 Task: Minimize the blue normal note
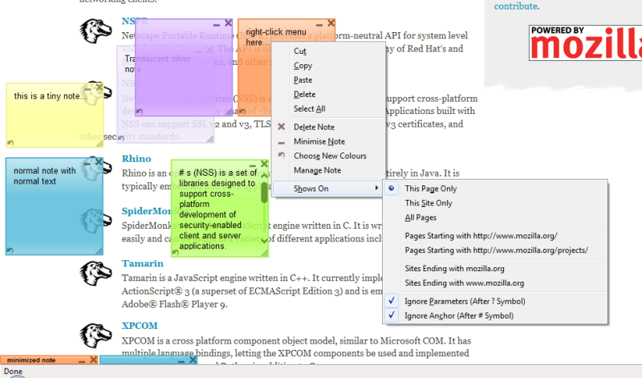[x=87, y=164]
